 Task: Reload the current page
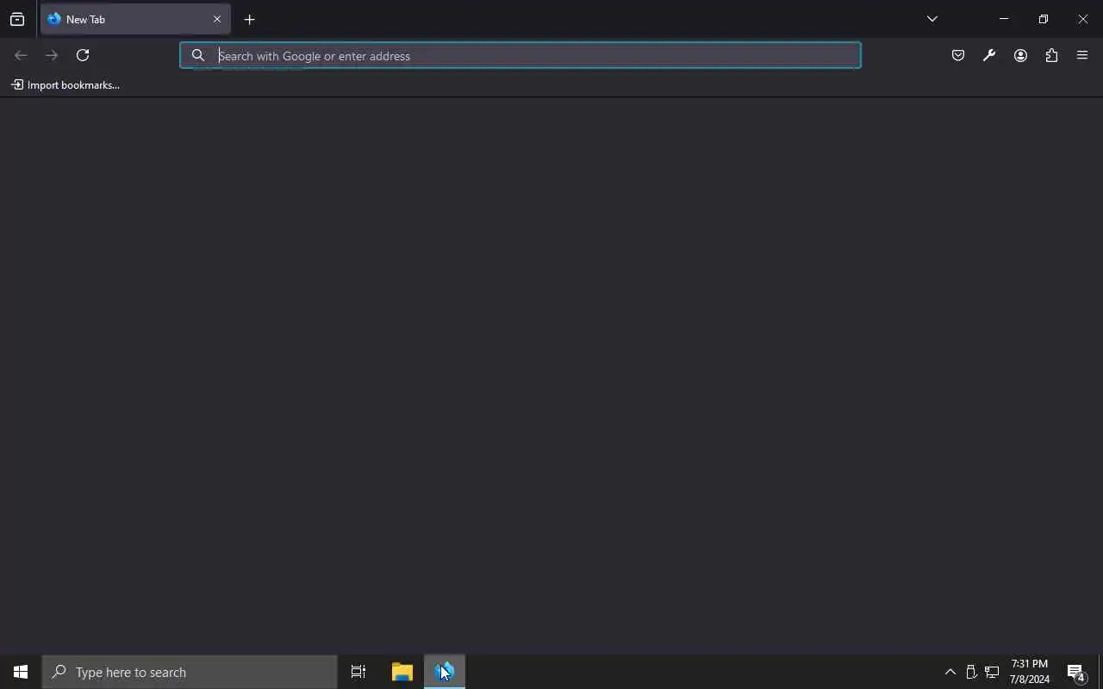[83, 55]
